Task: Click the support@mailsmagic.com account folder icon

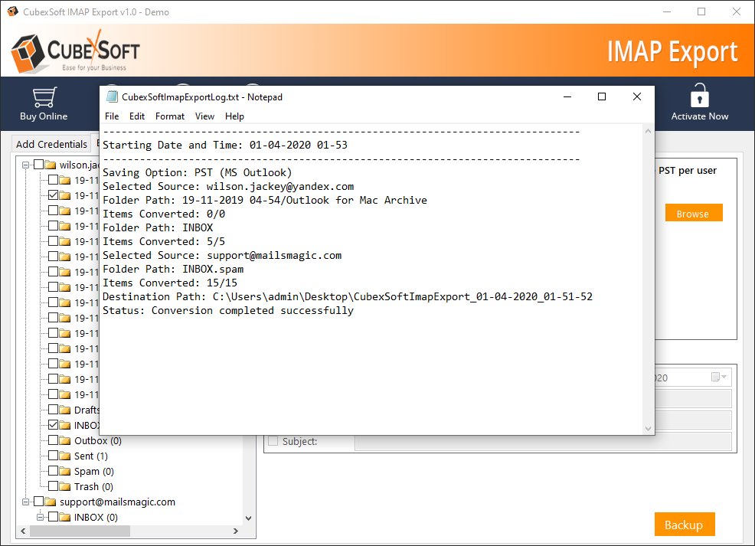Action: click(51, 502)
